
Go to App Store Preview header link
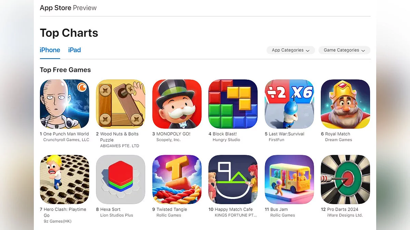(x=68, y=7)
